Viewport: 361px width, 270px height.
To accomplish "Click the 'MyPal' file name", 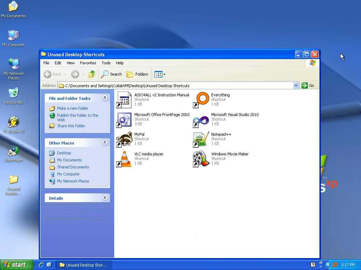I will click(x=139, y=134).
